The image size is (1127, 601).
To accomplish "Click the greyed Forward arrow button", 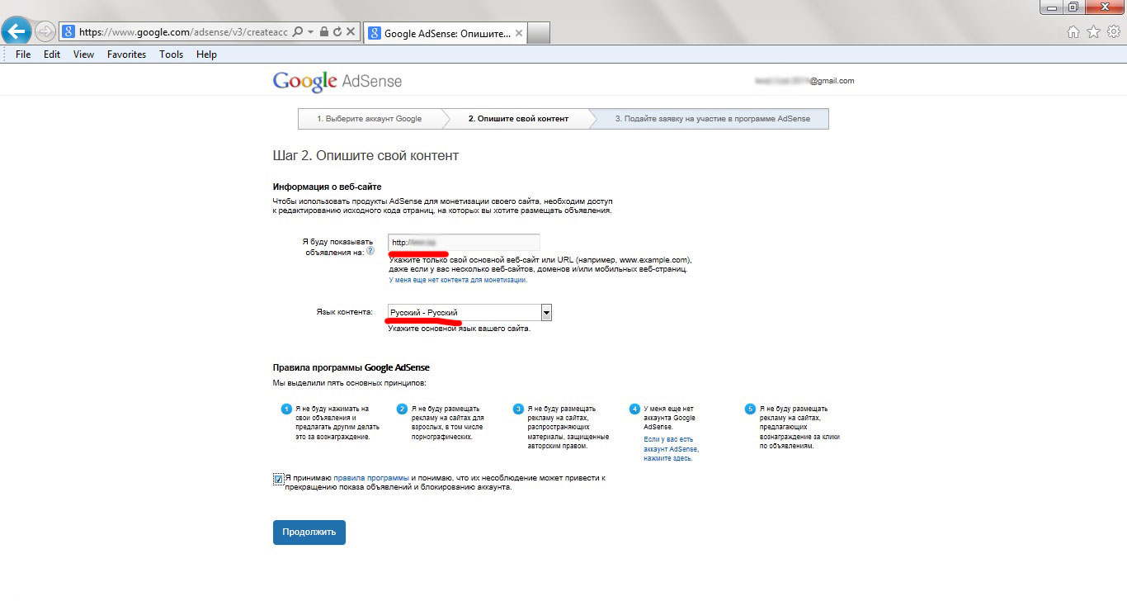I will 45,32.
